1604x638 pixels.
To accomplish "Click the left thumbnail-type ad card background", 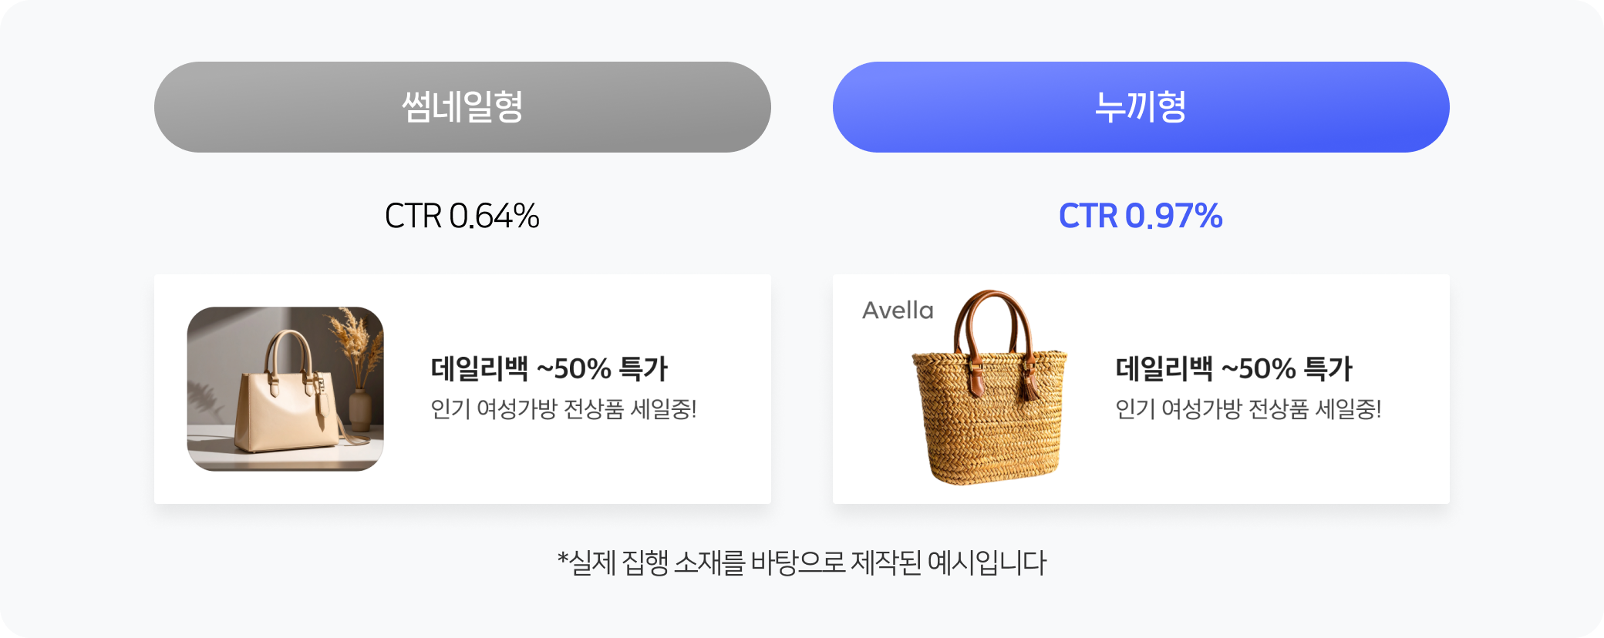I will 463,389.
